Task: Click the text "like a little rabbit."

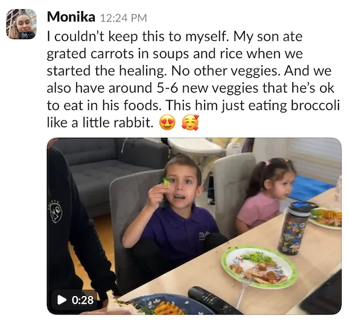Action: [100, 123]
